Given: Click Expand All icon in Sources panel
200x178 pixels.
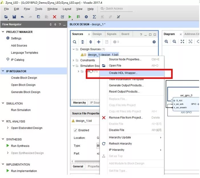Looking at the screenshot, I should click(90, 42).
